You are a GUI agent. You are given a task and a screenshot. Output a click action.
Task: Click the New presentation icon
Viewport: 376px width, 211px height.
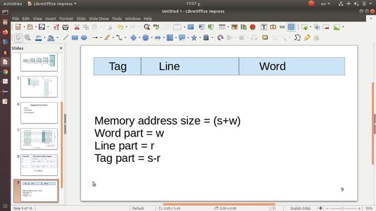(18, 27)
